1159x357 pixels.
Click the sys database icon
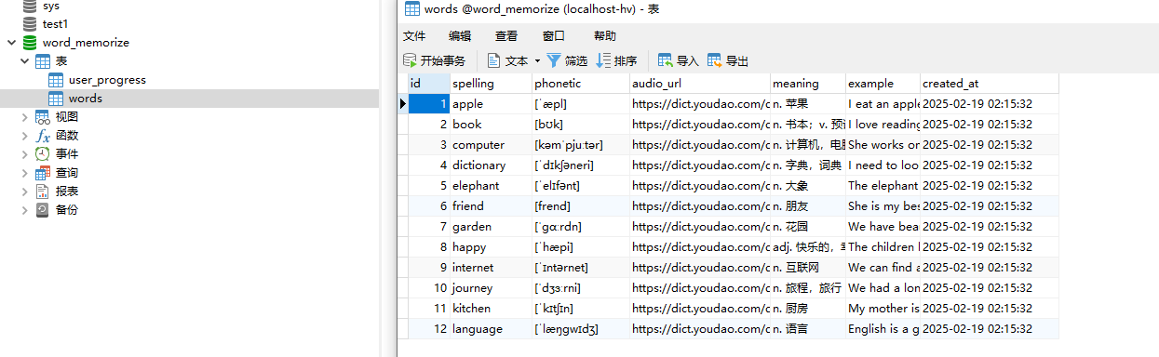tap(30, 7)
